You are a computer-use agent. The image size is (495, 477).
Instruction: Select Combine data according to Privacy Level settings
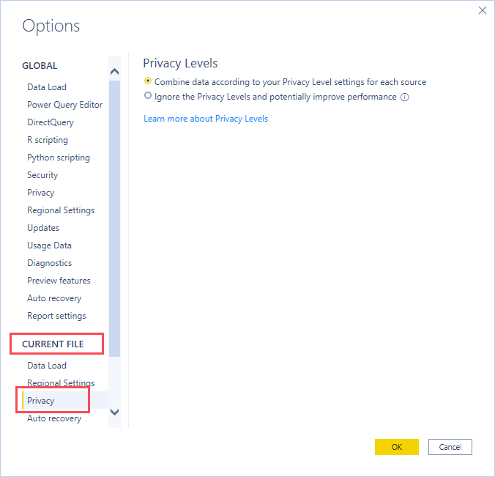[x=148, y=81]
